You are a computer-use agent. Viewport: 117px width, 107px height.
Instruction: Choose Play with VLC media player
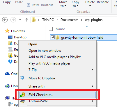tap(49, 63)
